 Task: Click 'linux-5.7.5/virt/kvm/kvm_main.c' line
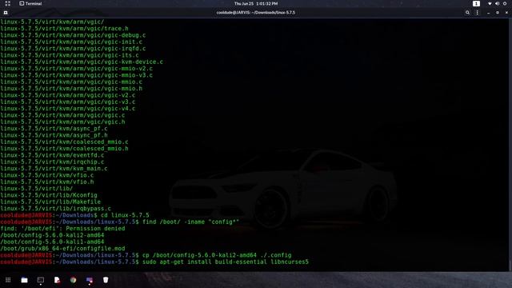[x=54, y=169]
